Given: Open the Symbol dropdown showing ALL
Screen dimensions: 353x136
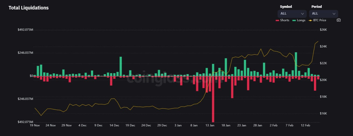Looking at the screenshot, I should tap(292, 13).
